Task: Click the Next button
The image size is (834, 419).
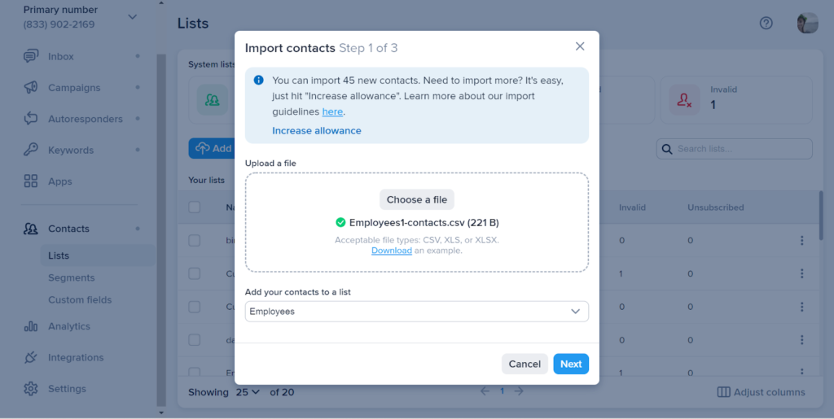Action: pyautogui.click(x=570, y=364)
